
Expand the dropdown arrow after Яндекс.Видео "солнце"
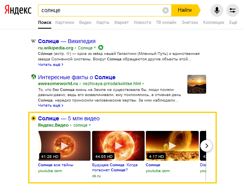pos(90,125)
